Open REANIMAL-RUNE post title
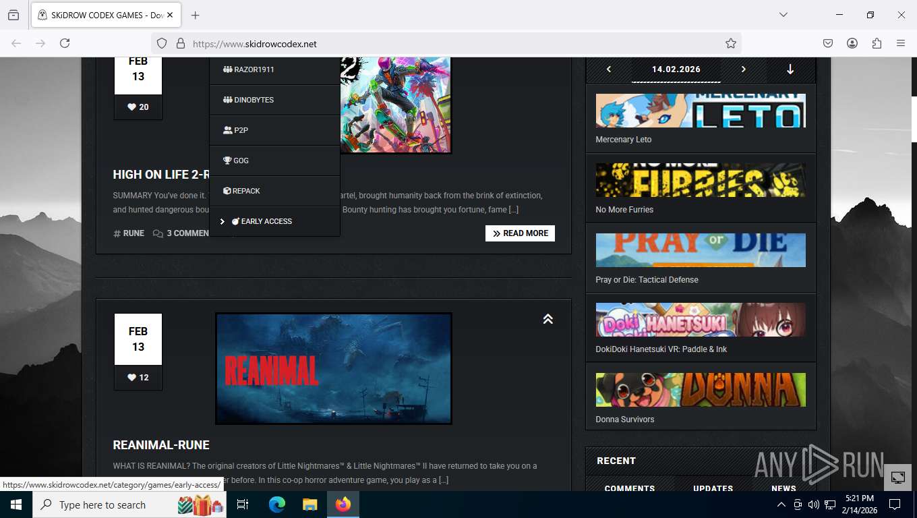 click(x=161, y=445)
